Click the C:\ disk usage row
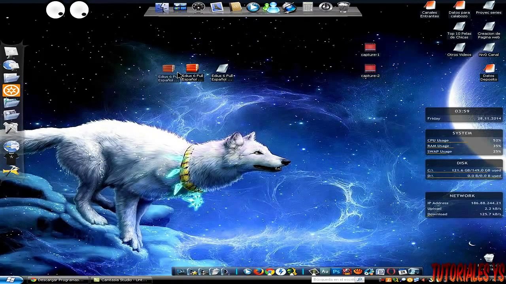The height and width of the screenshot is (284, 506). click(x=464, y=170)
